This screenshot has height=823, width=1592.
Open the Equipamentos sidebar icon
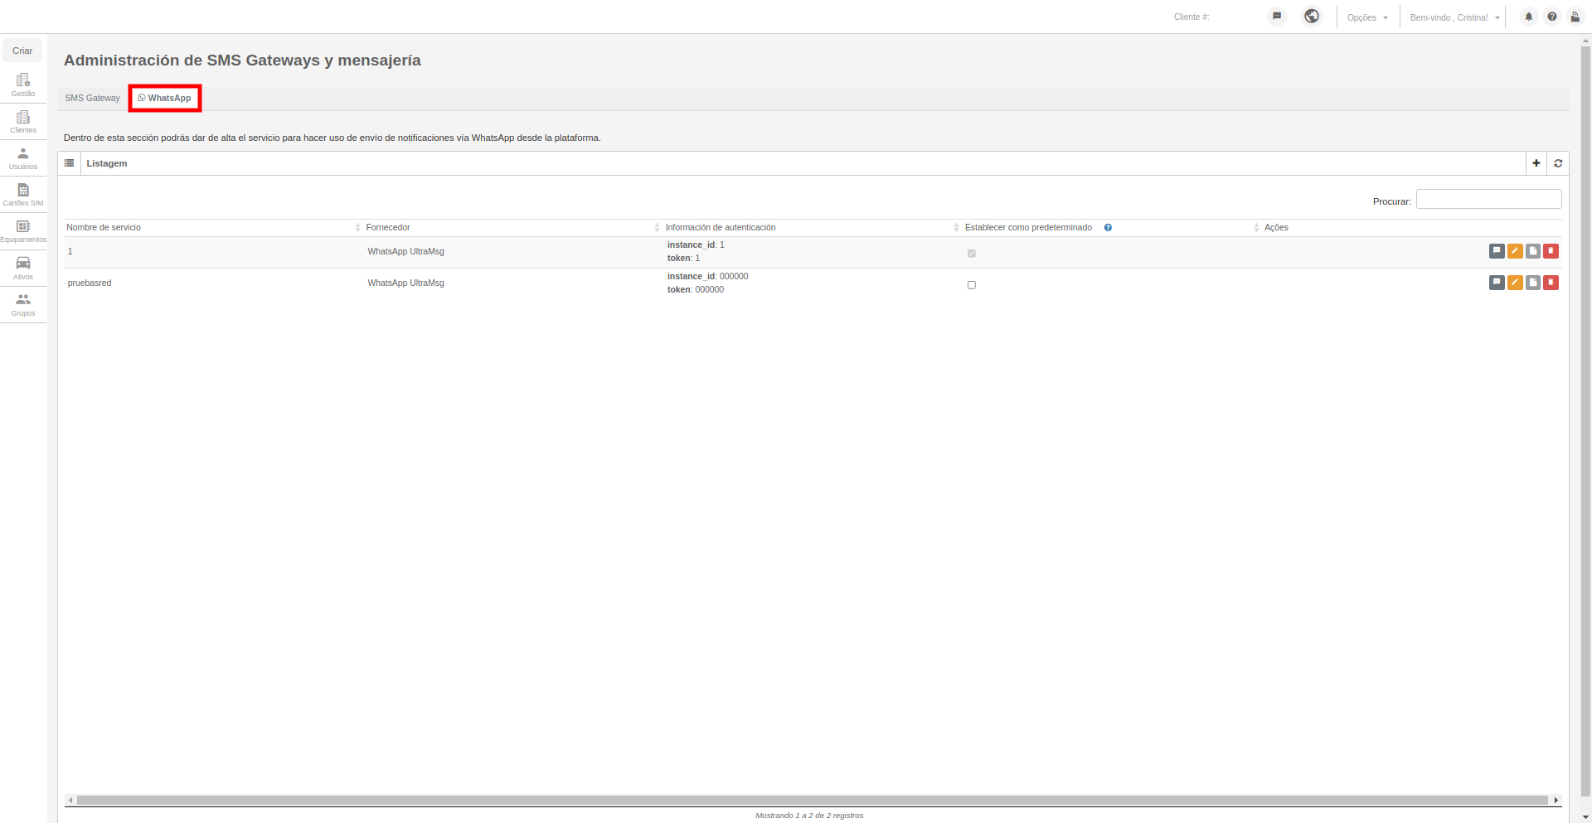23,231
